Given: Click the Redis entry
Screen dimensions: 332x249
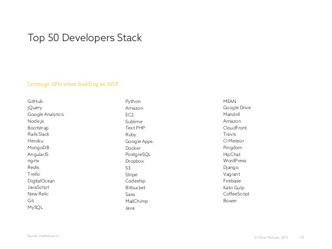Looking at the screenshot, I should [x=33, y=167].
